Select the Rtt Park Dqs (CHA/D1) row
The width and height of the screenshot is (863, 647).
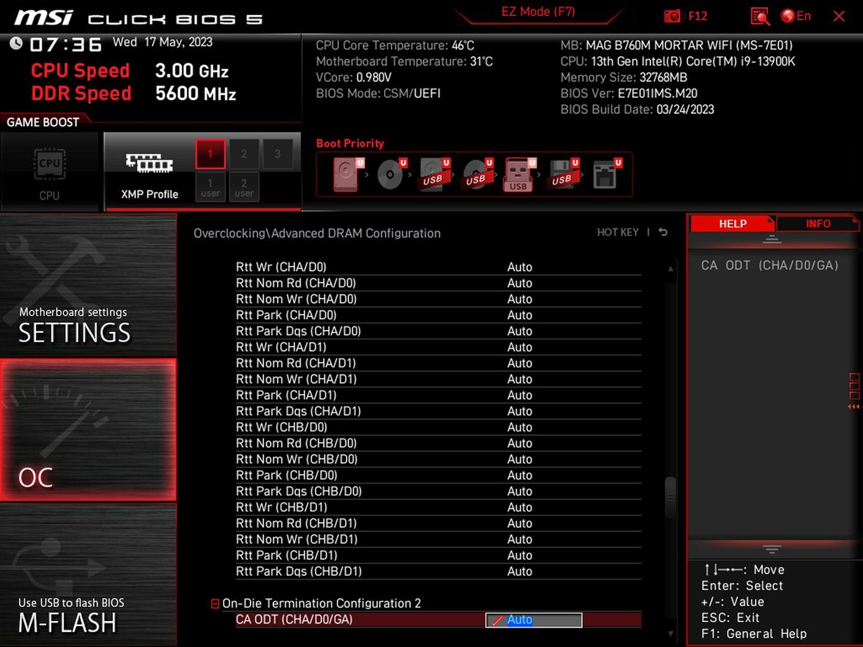(x=439, y=411)
